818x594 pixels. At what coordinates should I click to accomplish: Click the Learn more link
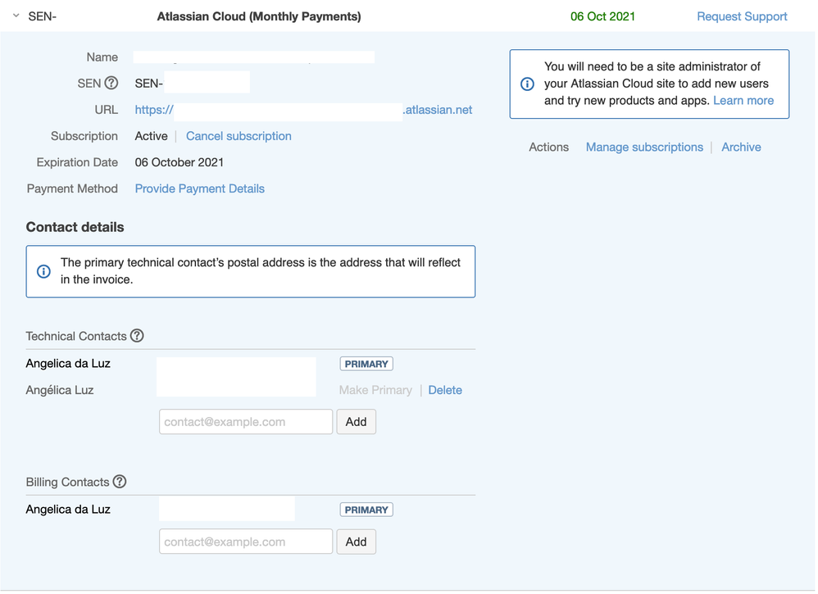(743, 101)
